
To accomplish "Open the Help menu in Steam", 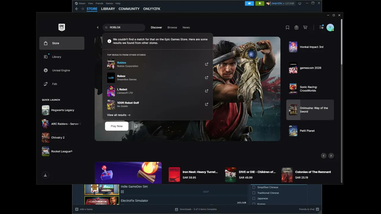I will click(118, 3).
